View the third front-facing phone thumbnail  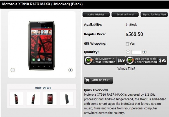pyautogui.click(x=50, y=99)
